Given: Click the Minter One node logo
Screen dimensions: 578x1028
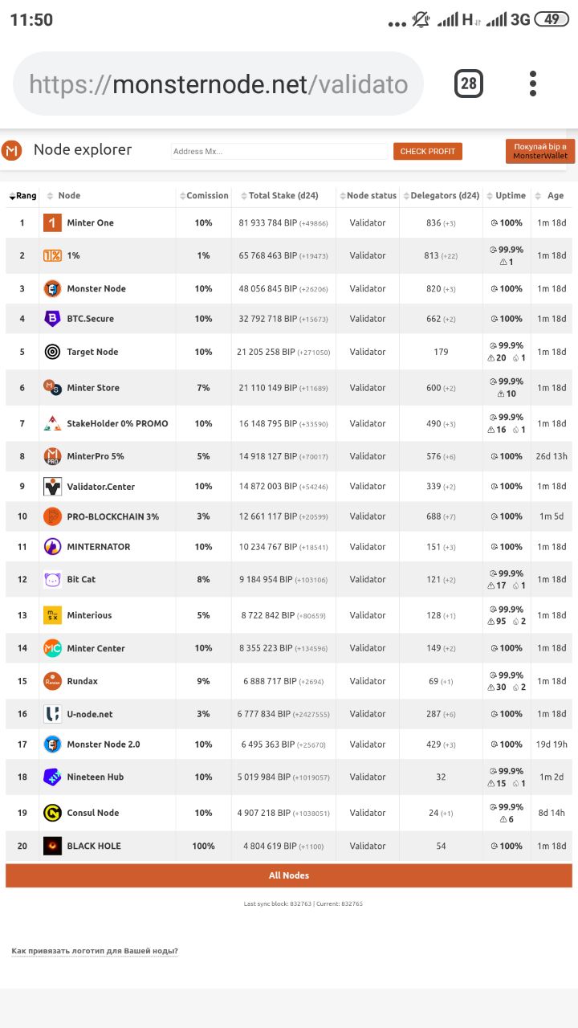Looking at the screenshot, I should click(x=52, y=222).
